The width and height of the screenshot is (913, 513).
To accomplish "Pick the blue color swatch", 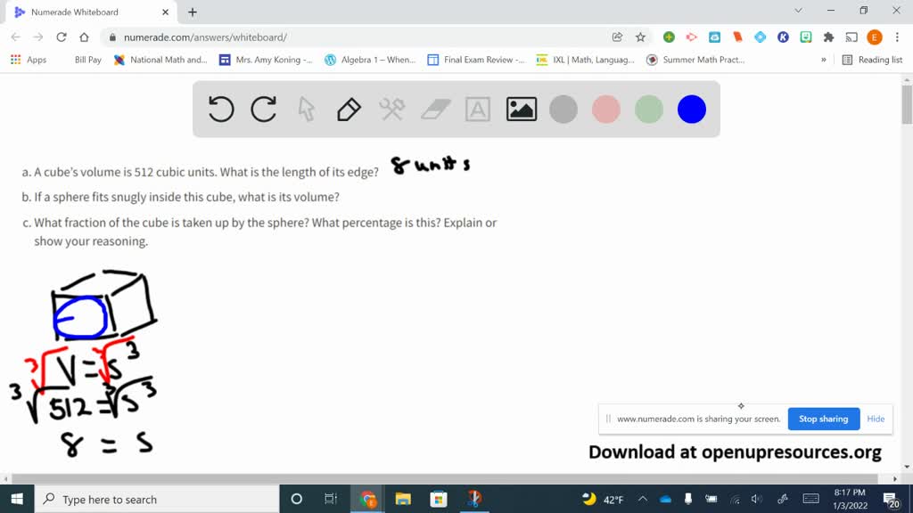I will coord(691,109).
